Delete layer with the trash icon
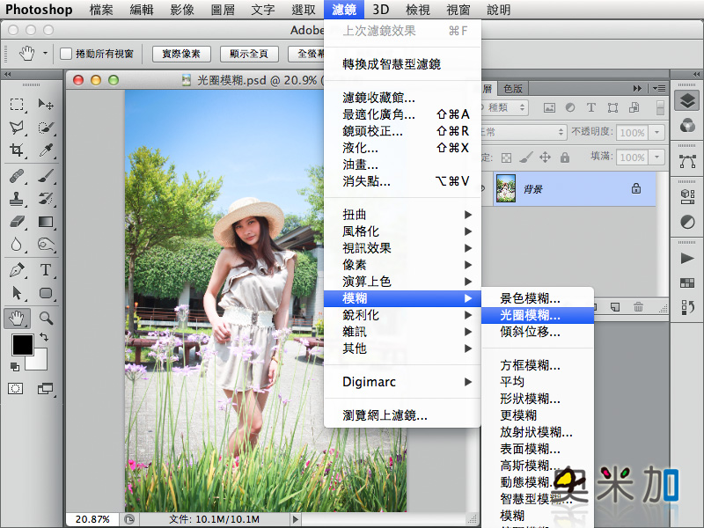The width and height of the screenshot is (704, 528). click(x=638, y=307)
